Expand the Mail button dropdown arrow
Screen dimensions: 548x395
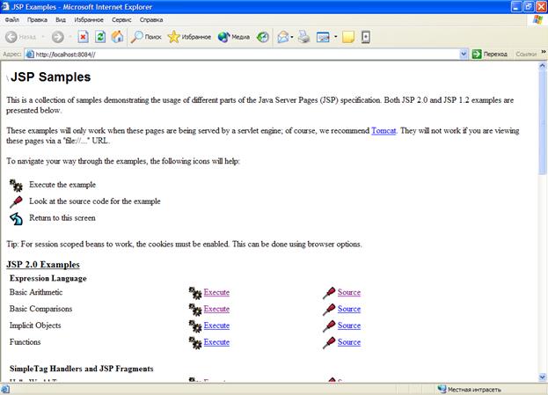(293, 37)
